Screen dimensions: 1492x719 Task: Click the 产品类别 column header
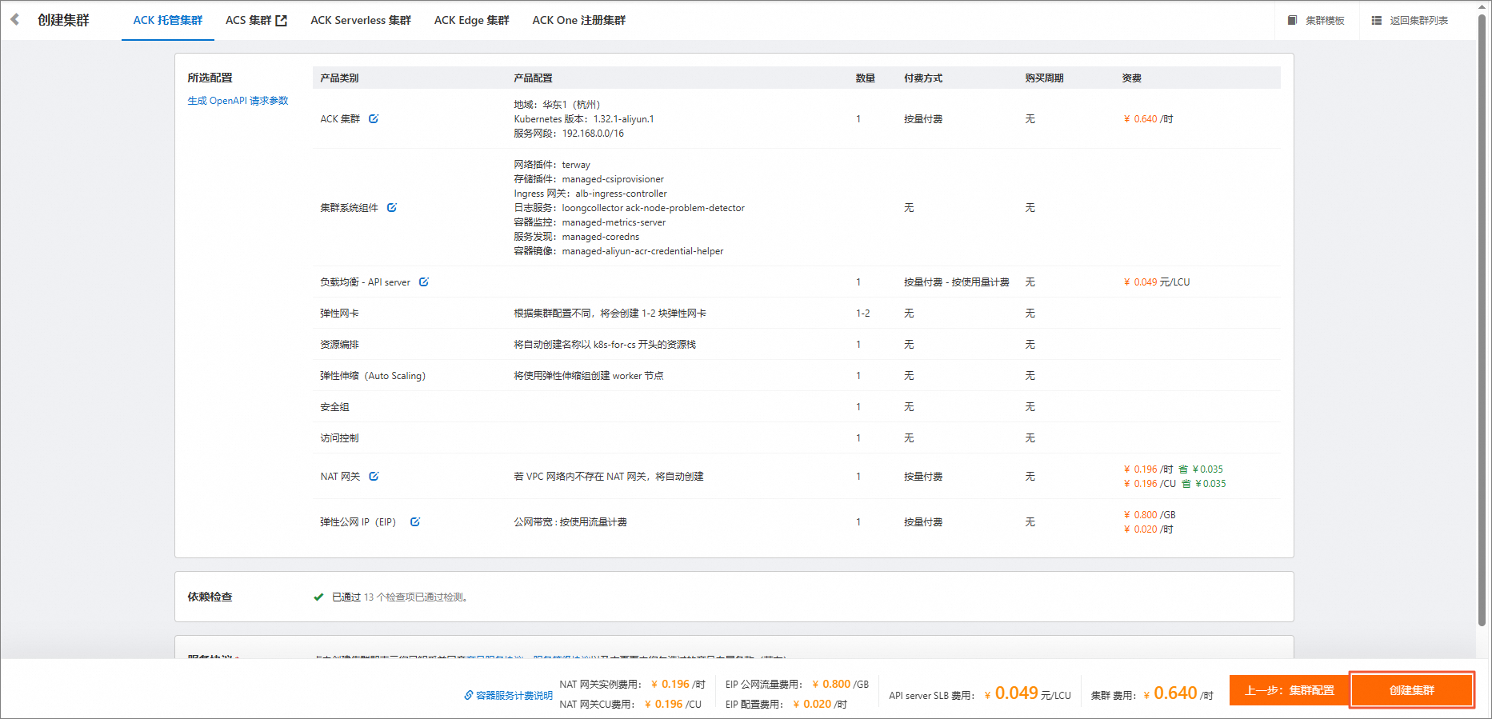coord(339,78)
